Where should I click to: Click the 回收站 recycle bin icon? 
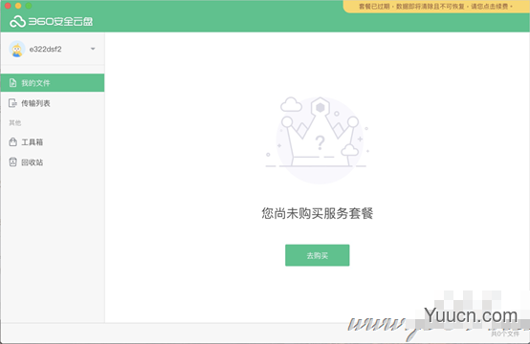point(12,162)
